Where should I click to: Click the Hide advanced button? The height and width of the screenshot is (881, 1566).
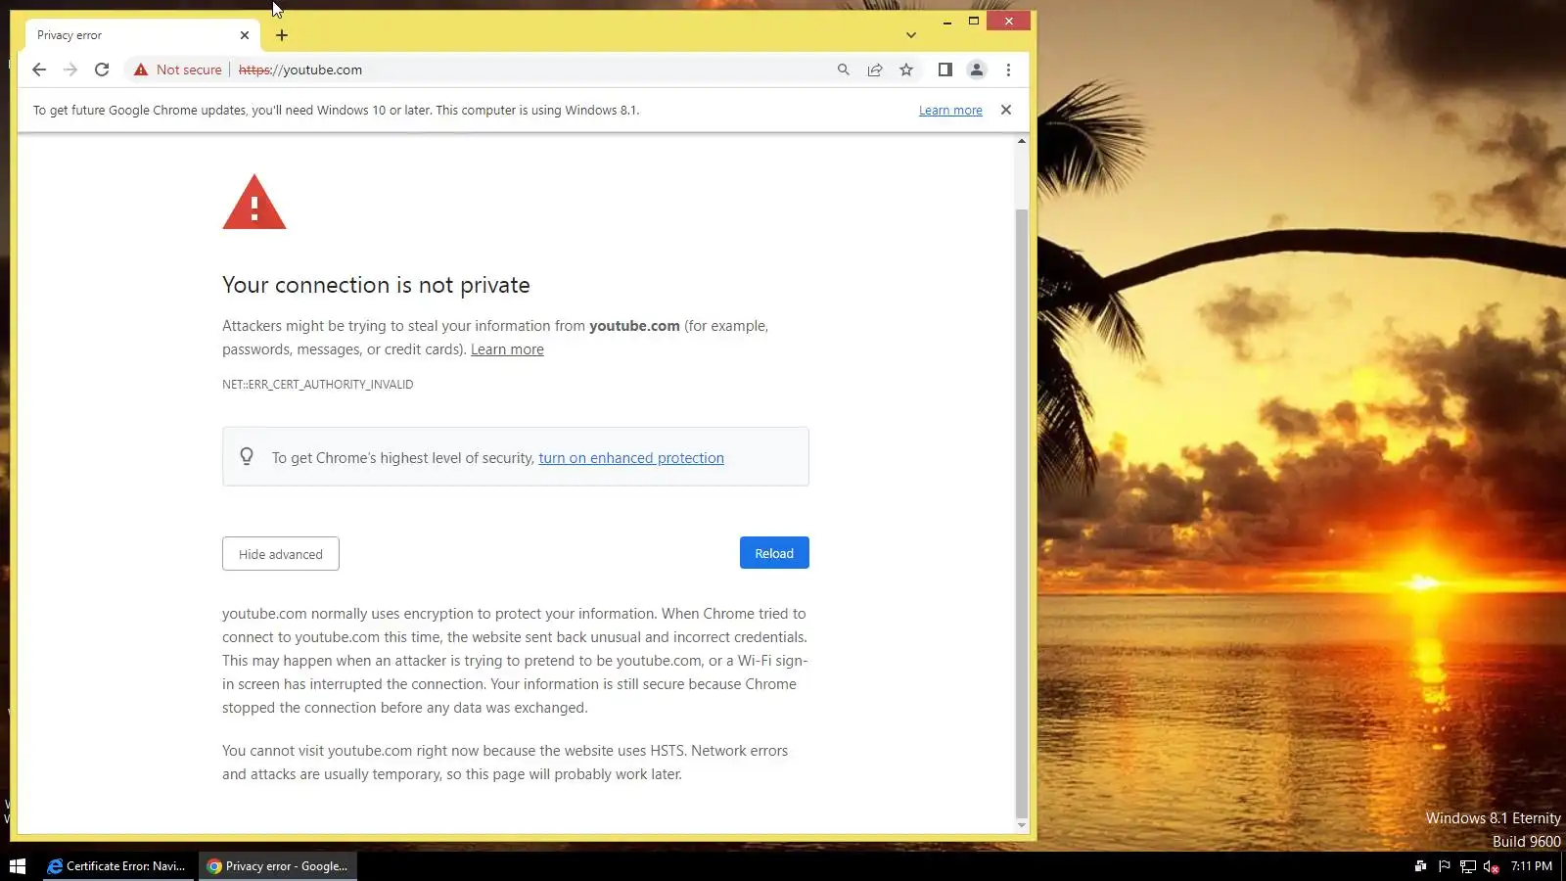click(281, 554)
